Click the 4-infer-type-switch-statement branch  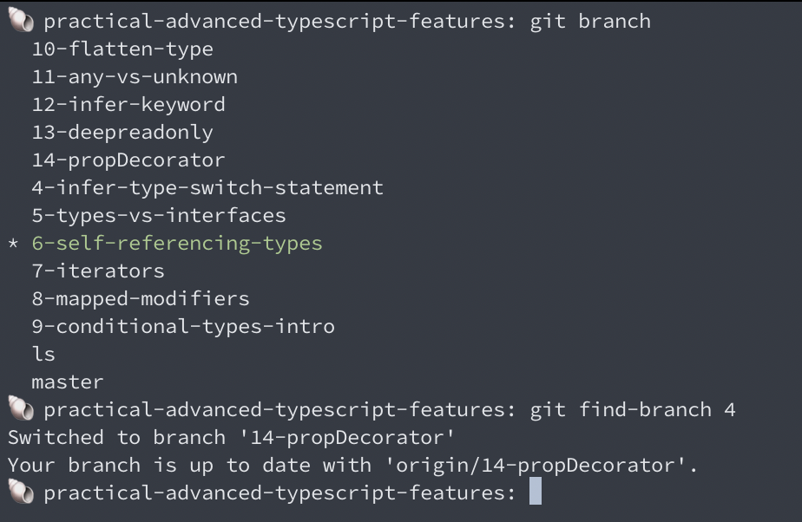207,188
